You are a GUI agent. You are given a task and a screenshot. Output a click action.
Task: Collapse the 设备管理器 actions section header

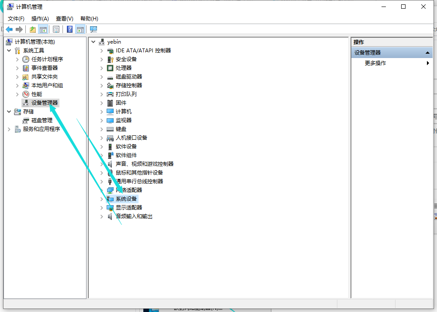[x=428, y=53]
